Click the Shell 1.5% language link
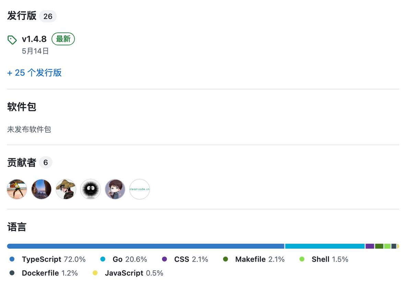The width and height of the screenshot is (409, 286). (329, 259)
